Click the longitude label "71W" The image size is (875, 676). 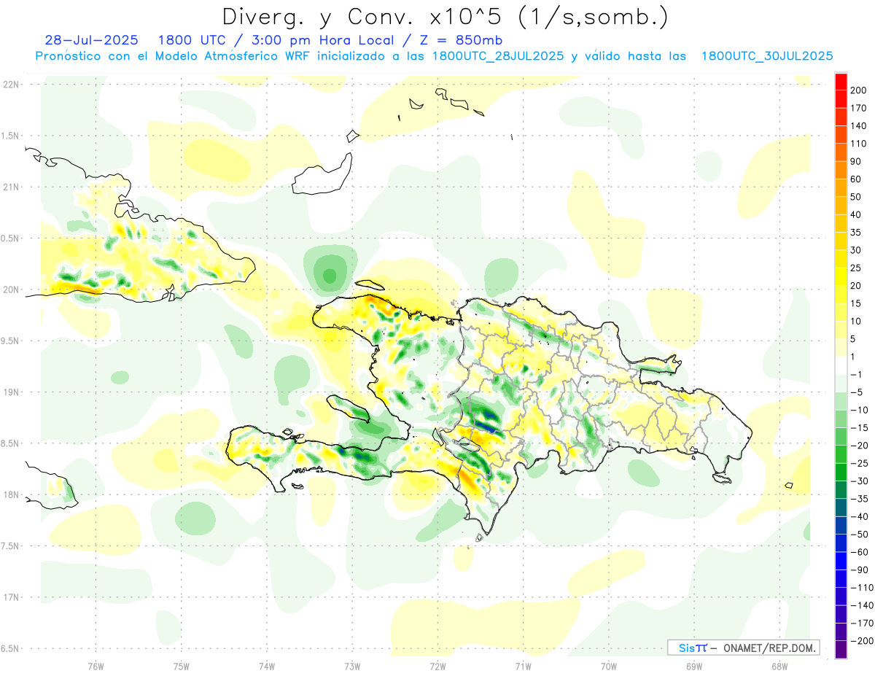click(x=523, y=667)
